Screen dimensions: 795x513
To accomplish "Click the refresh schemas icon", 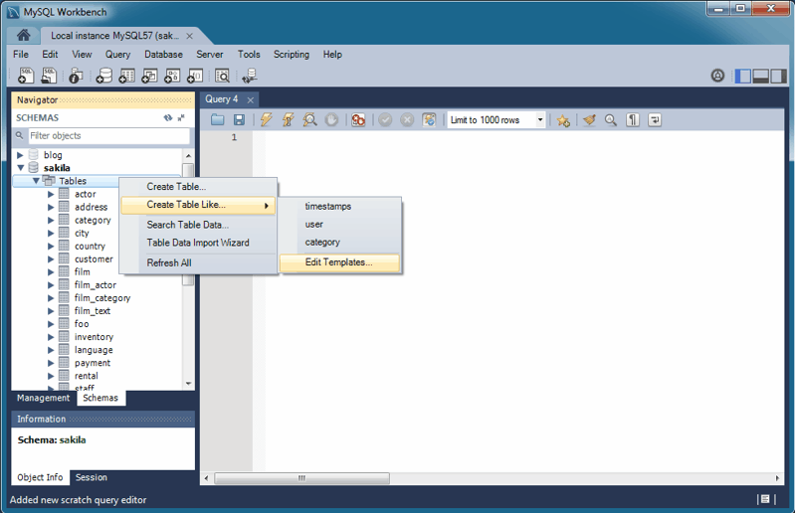I will tap(168, 117).
